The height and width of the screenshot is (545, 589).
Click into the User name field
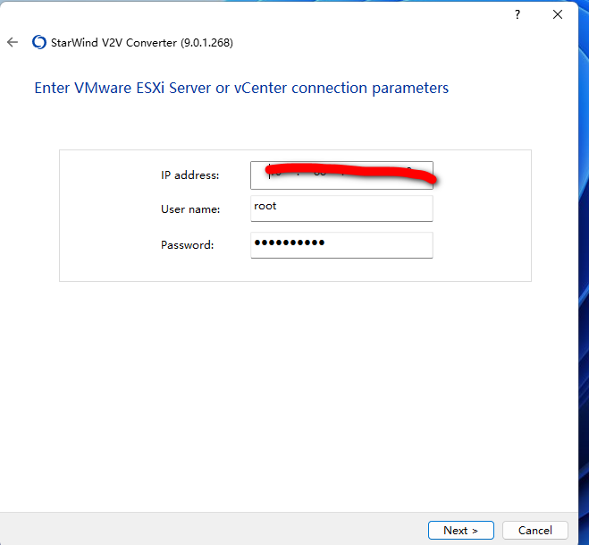[x=341, y=209]
